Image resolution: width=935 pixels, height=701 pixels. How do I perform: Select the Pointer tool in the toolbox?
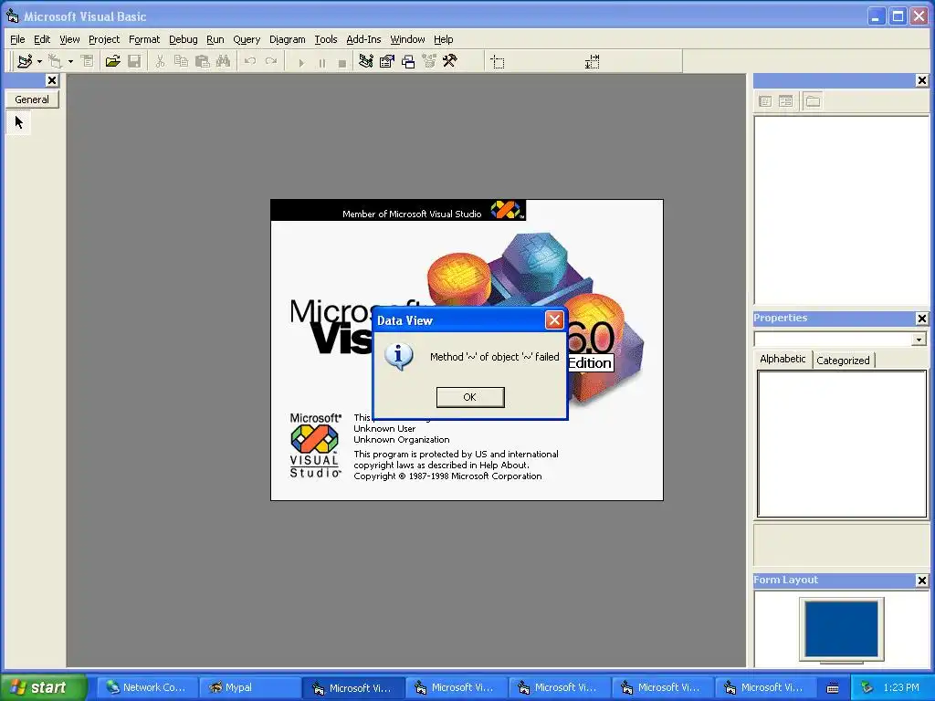pyautogui.click(x=19, y=123)
